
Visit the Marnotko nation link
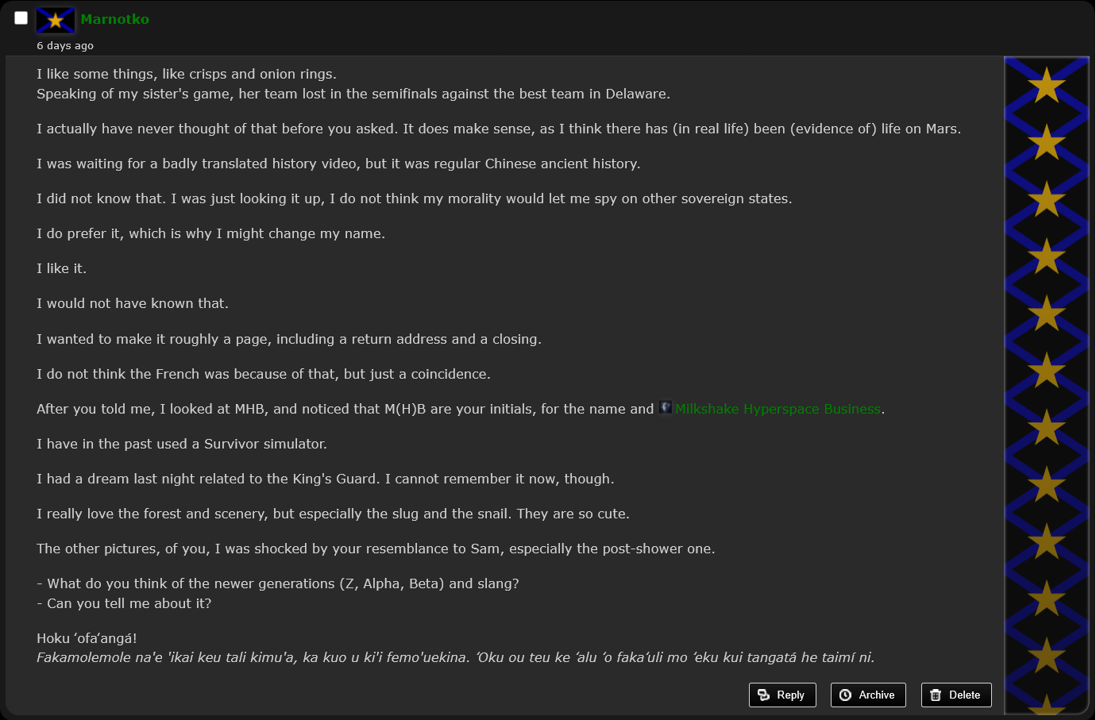coord(114,19)
